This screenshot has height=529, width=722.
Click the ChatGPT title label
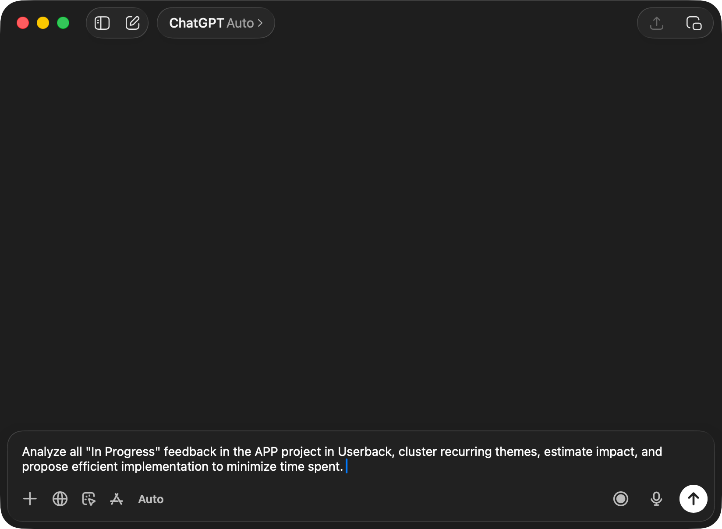196,23
